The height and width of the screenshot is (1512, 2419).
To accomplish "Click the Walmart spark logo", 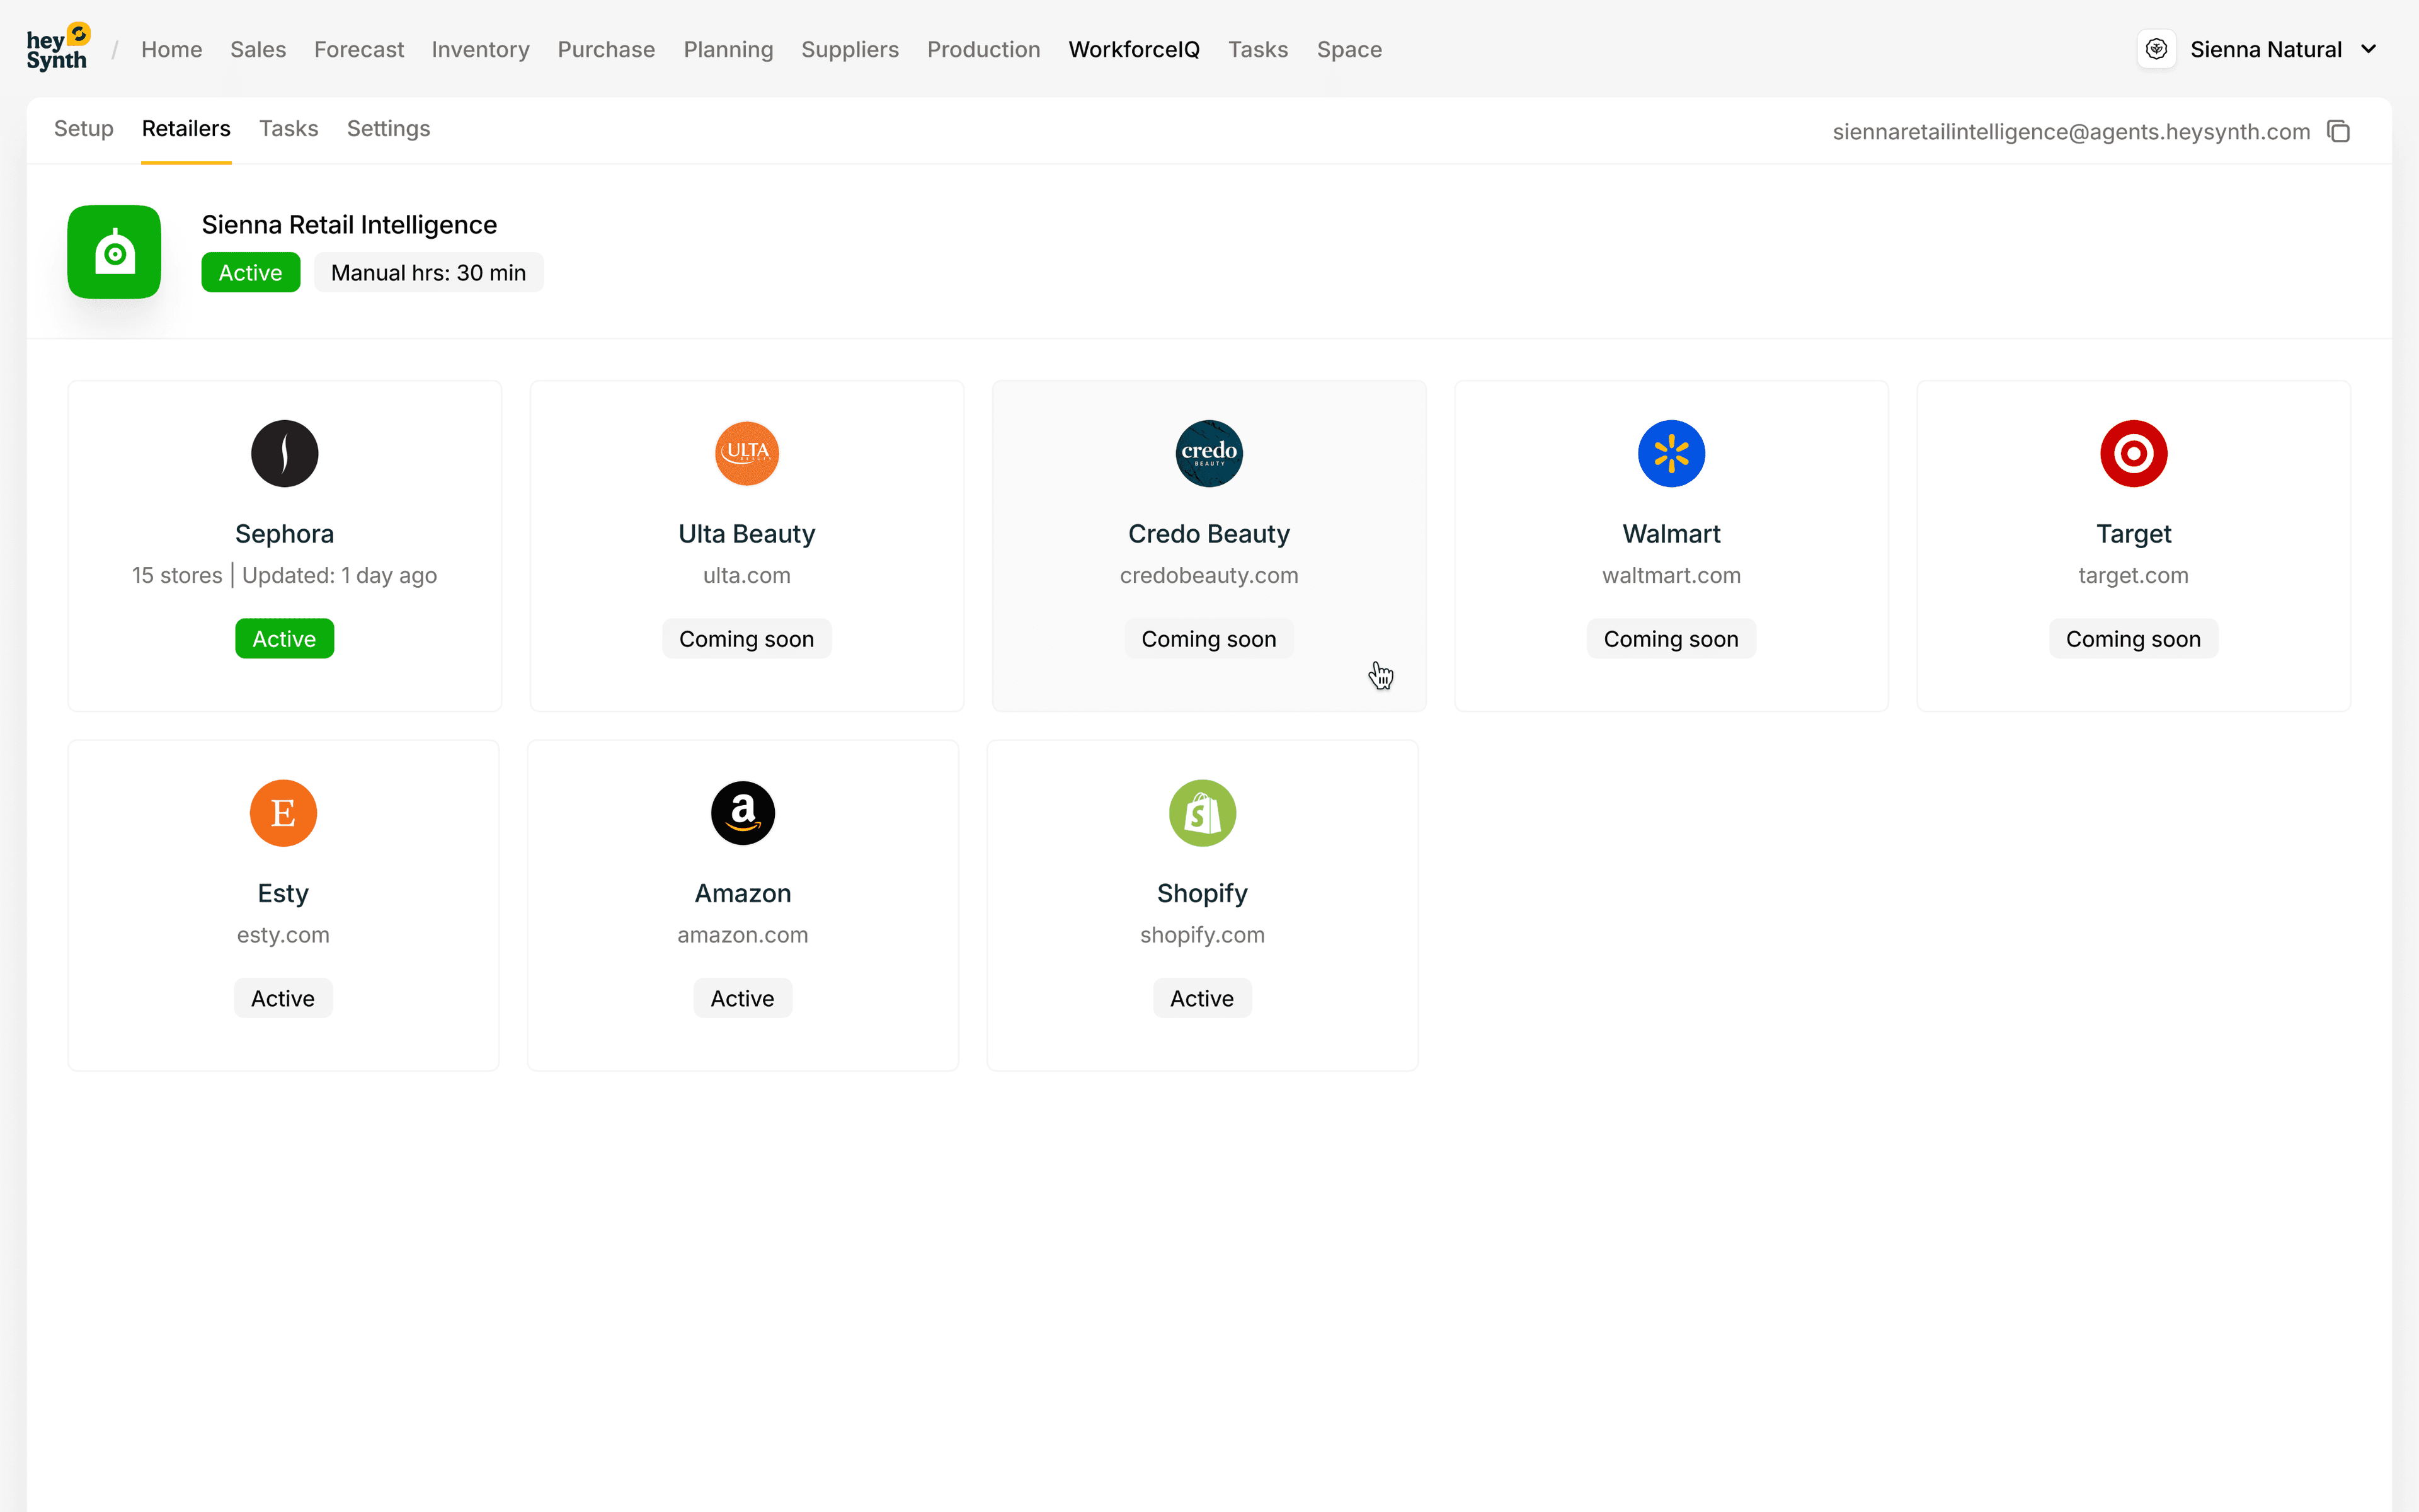I will click(x=1671, y=453).
